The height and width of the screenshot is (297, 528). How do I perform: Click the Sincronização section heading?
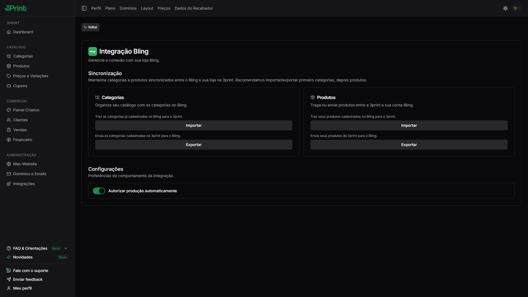[105, 73]
